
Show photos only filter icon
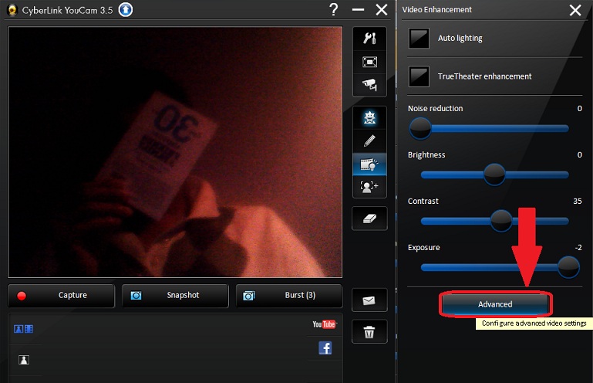23,360
